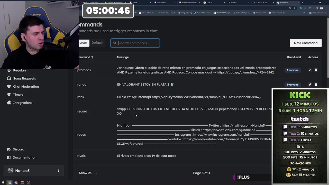This screenshot has width=329, height=185.
Task: Switch to the Custom commands tab
Action: (84, 43)
